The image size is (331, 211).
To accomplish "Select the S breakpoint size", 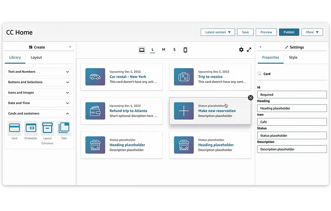I will coord(174,50).
